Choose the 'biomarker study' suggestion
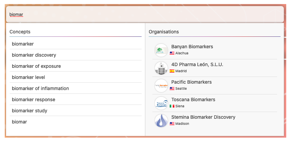Image resolution: width=293 pixels, height=141 pixels. [29, 111]
